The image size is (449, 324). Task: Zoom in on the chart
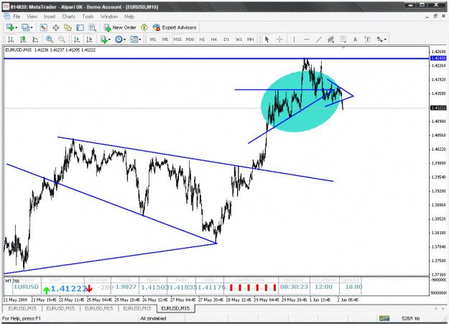[x=50, y=40]
